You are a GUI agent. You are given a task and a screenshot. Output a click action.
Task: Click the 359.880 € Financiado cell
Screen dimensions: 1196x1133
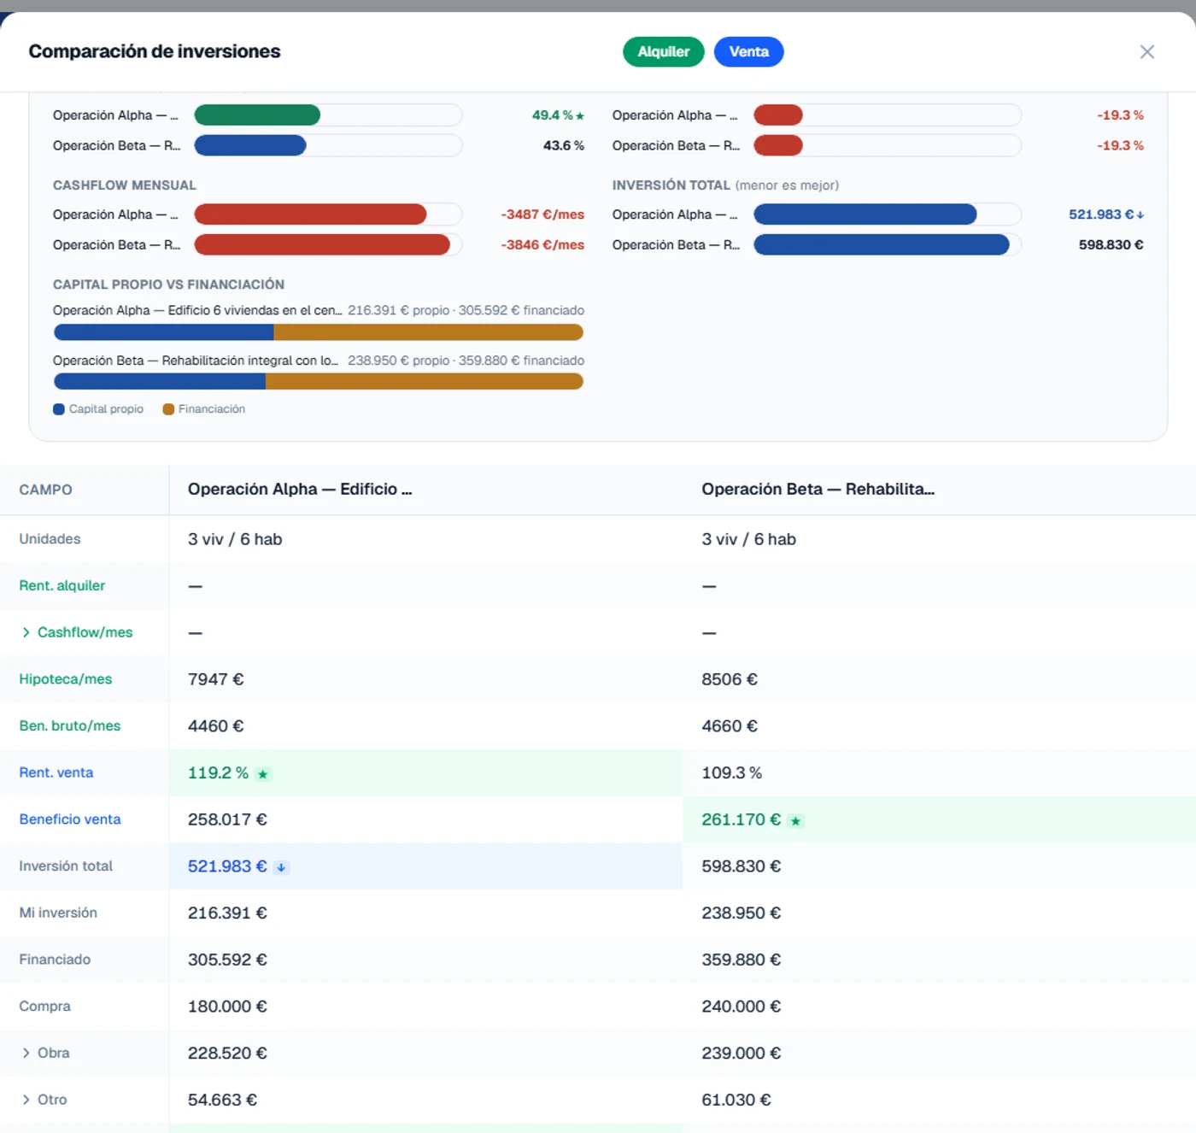[x=741, y=960]
